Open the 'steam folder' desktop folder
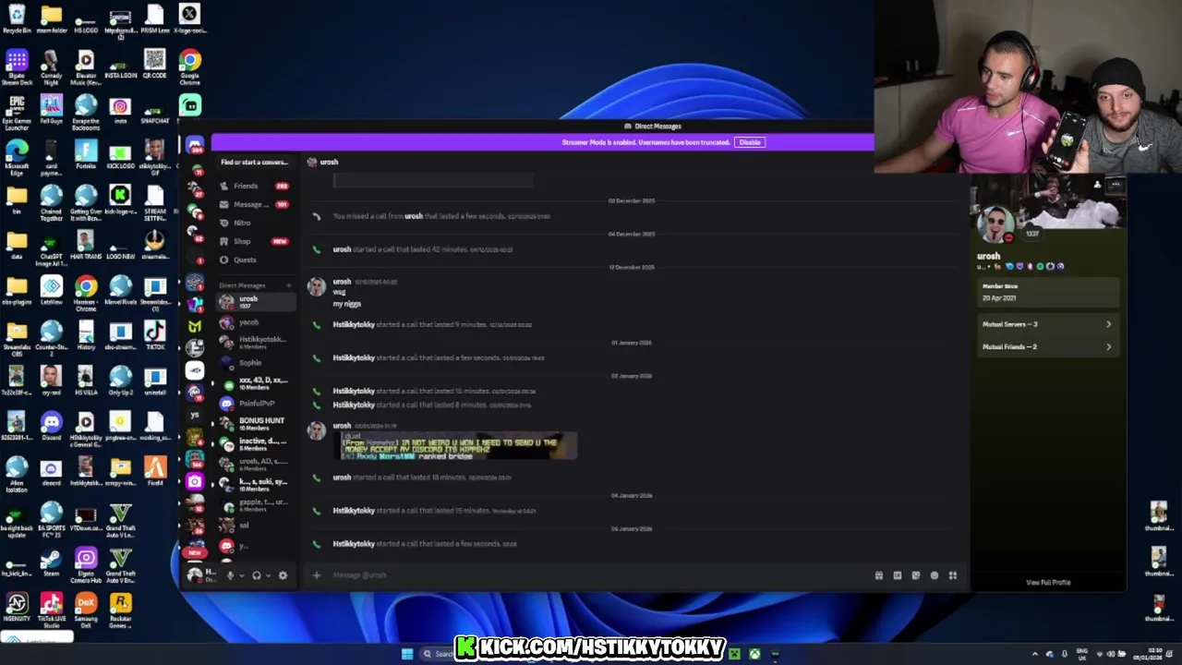 pyautogui.click(x=52, y=18)
